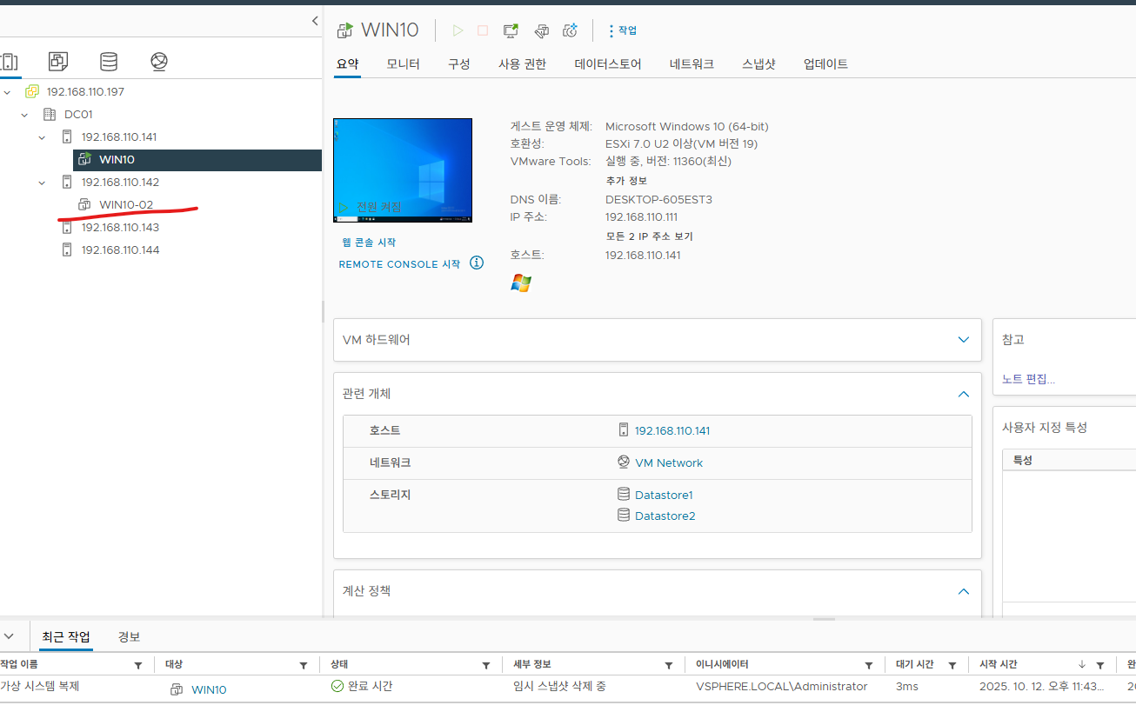Viewport: 1136px width, 712px height.
Task: Click the 웹 콘솔 시작 link
Action: tap(369, 243)
